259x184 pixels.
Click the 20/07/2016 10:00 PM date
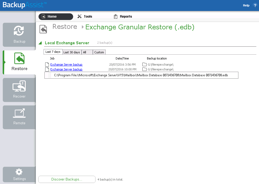point(122,69)
